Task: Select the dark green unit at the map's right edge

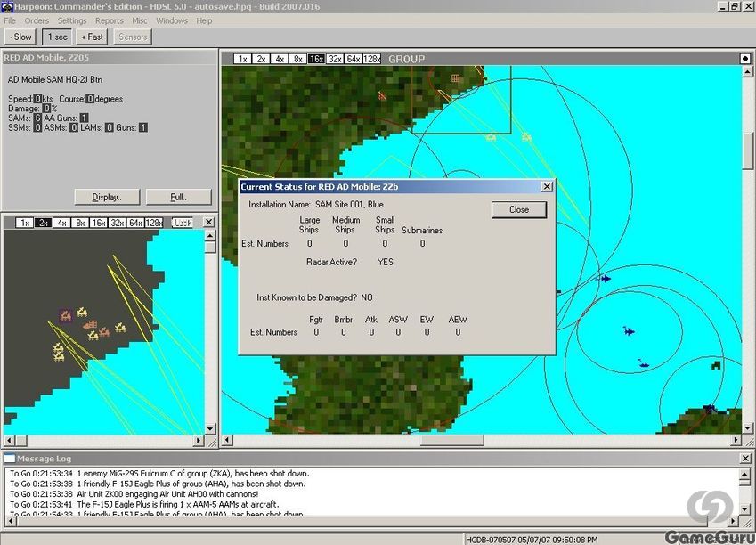Action: (x=716, y=366)
